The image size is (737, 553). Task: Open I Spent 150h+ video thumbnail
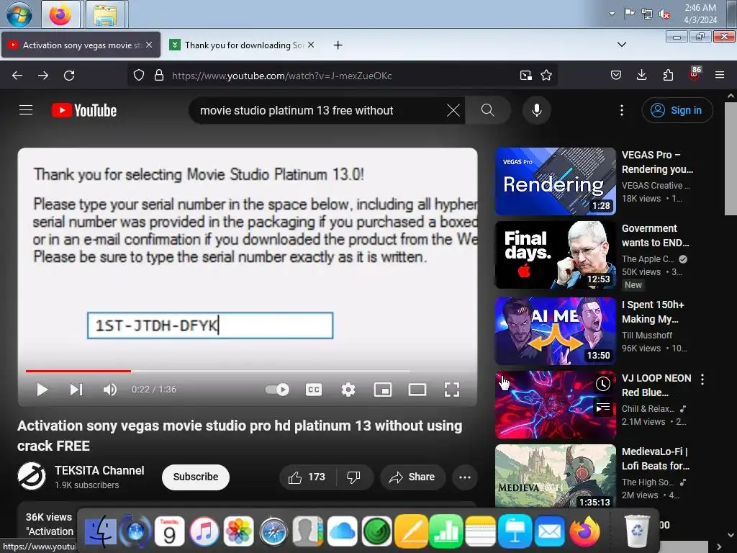[x=556, y=331]
